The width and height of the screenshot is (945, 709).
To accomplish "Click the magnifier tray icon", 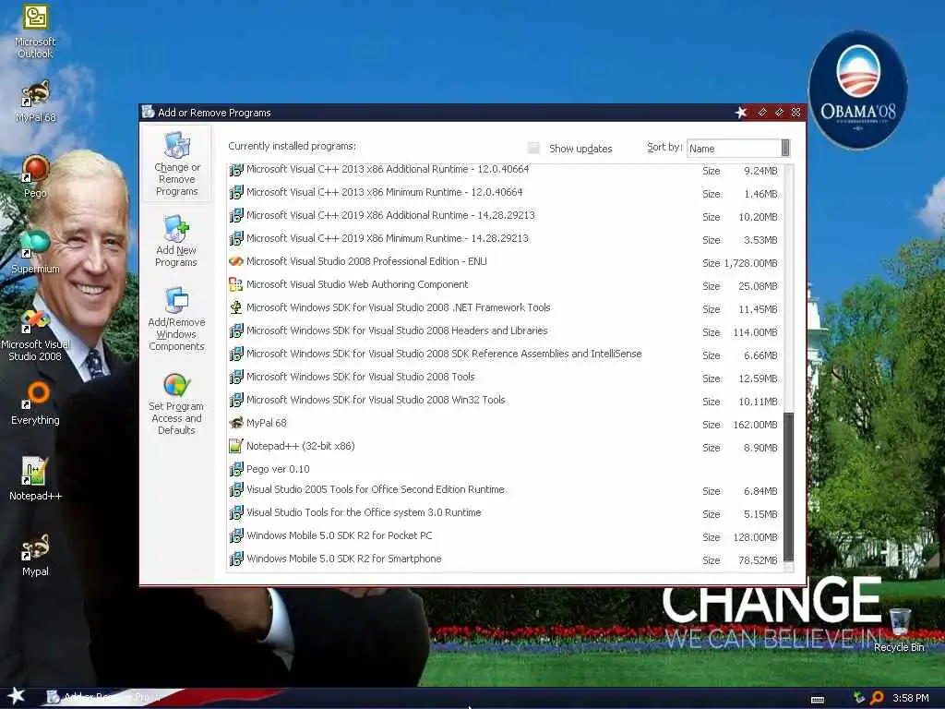I will [x=877, y=698].
